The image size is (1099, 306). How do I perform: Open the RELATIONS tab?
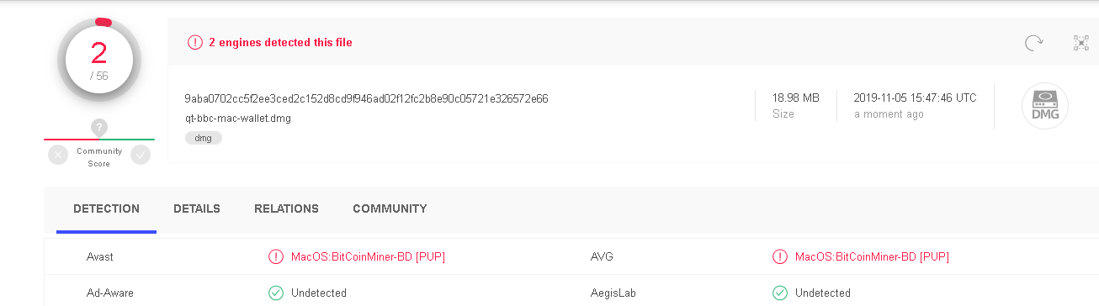[286, 208]
